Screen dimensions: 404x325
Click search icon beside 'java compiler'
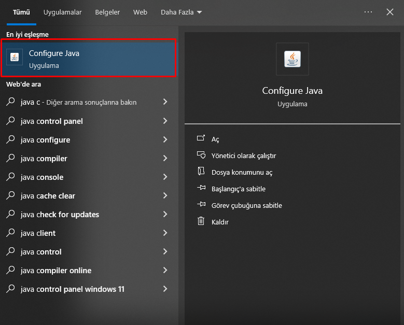click(x=10, y=158)
